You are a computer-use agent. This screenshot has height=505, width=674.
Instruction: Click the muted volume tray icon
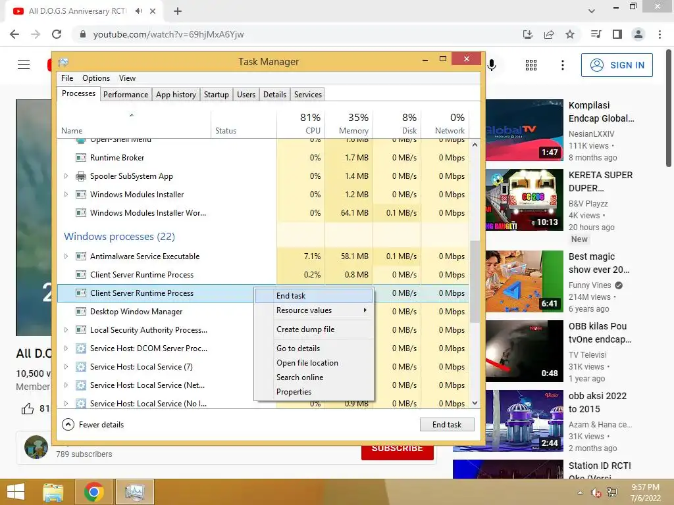click(596, 493)
